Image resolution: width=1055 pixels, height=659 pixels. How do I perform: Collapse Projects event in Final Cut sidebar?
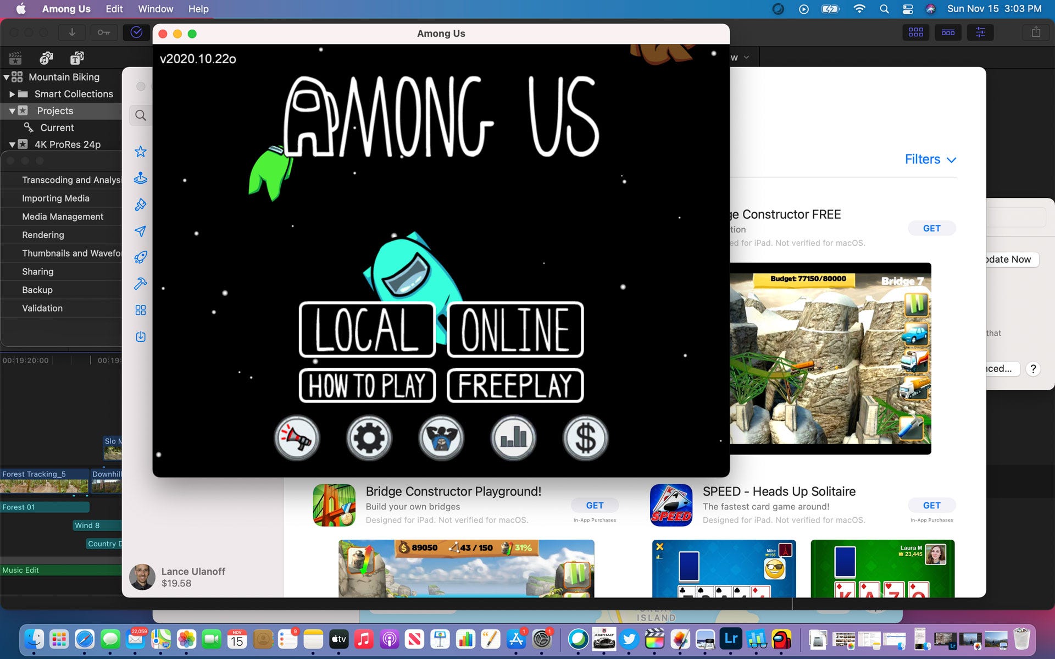click(12, 111)
